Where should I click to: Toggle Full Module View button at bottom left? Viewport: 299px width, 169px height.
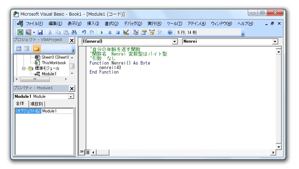point(88,152)
